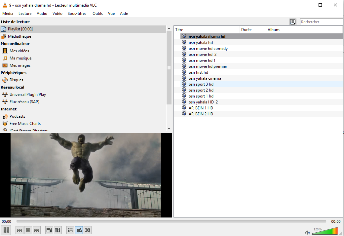Open the extended settings equalizer panel
344x236 pixels.
click(x=58, y=230)
